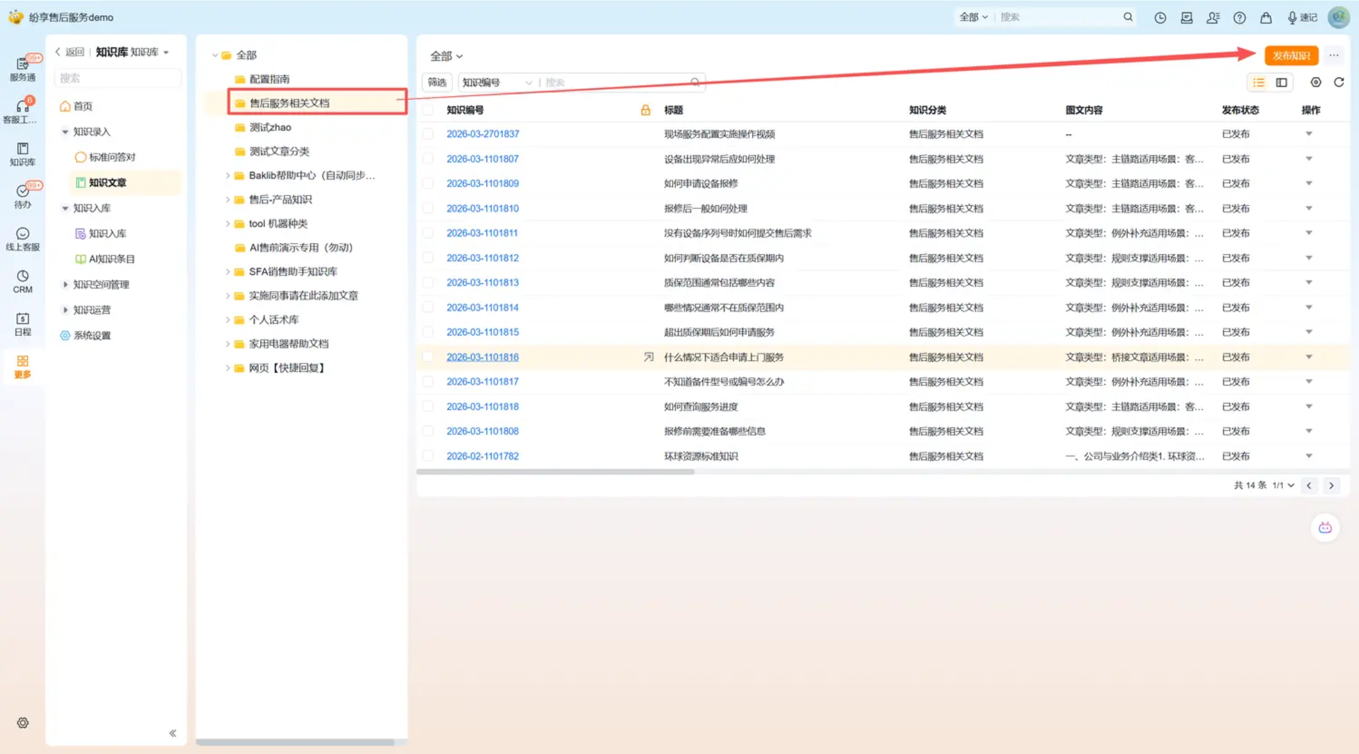This screenshot has height=754, width=1359.
Task: Expand the 售后-产品知识 folder
Action: 227,200
